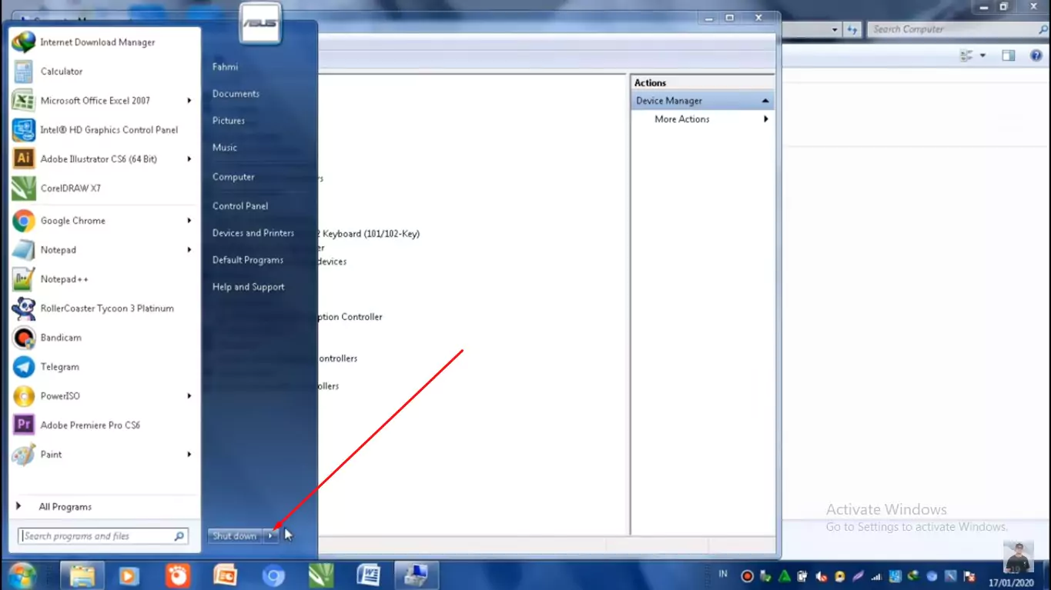Click the Search Computer magnifier icon

click(1043, 29)
